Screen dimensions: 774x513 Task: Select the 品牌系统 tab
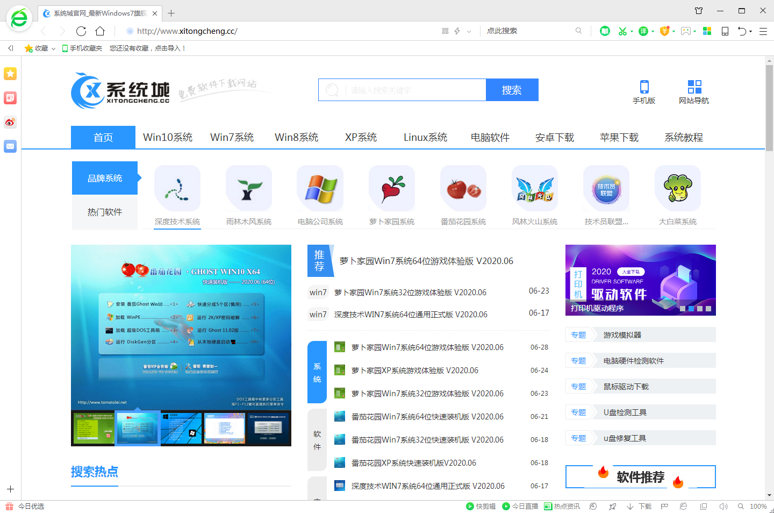click(105, 178)
